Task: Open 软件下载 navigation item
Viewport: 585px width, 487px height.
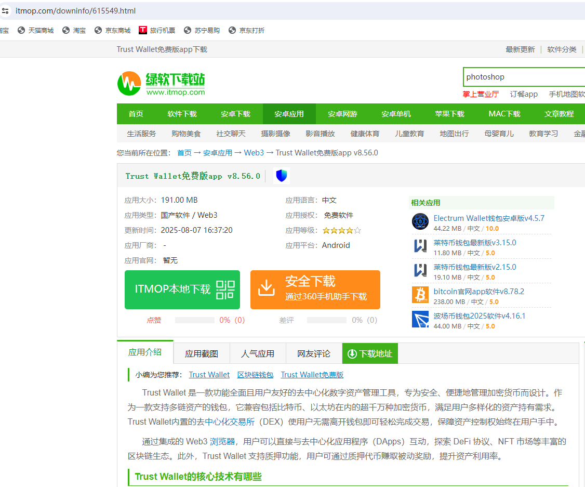Action: coord(182,114)
